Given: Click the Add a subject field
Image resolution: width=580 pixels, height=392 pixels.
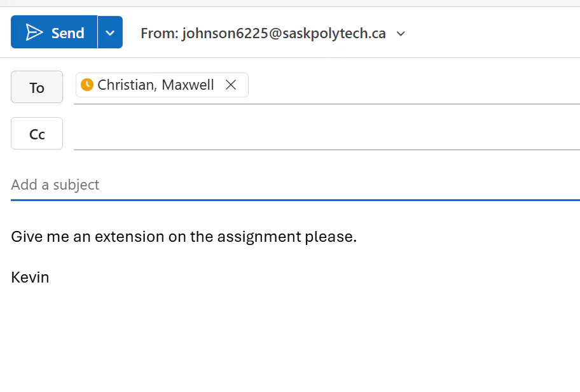Looking at the screenshot, I should 295,185.
